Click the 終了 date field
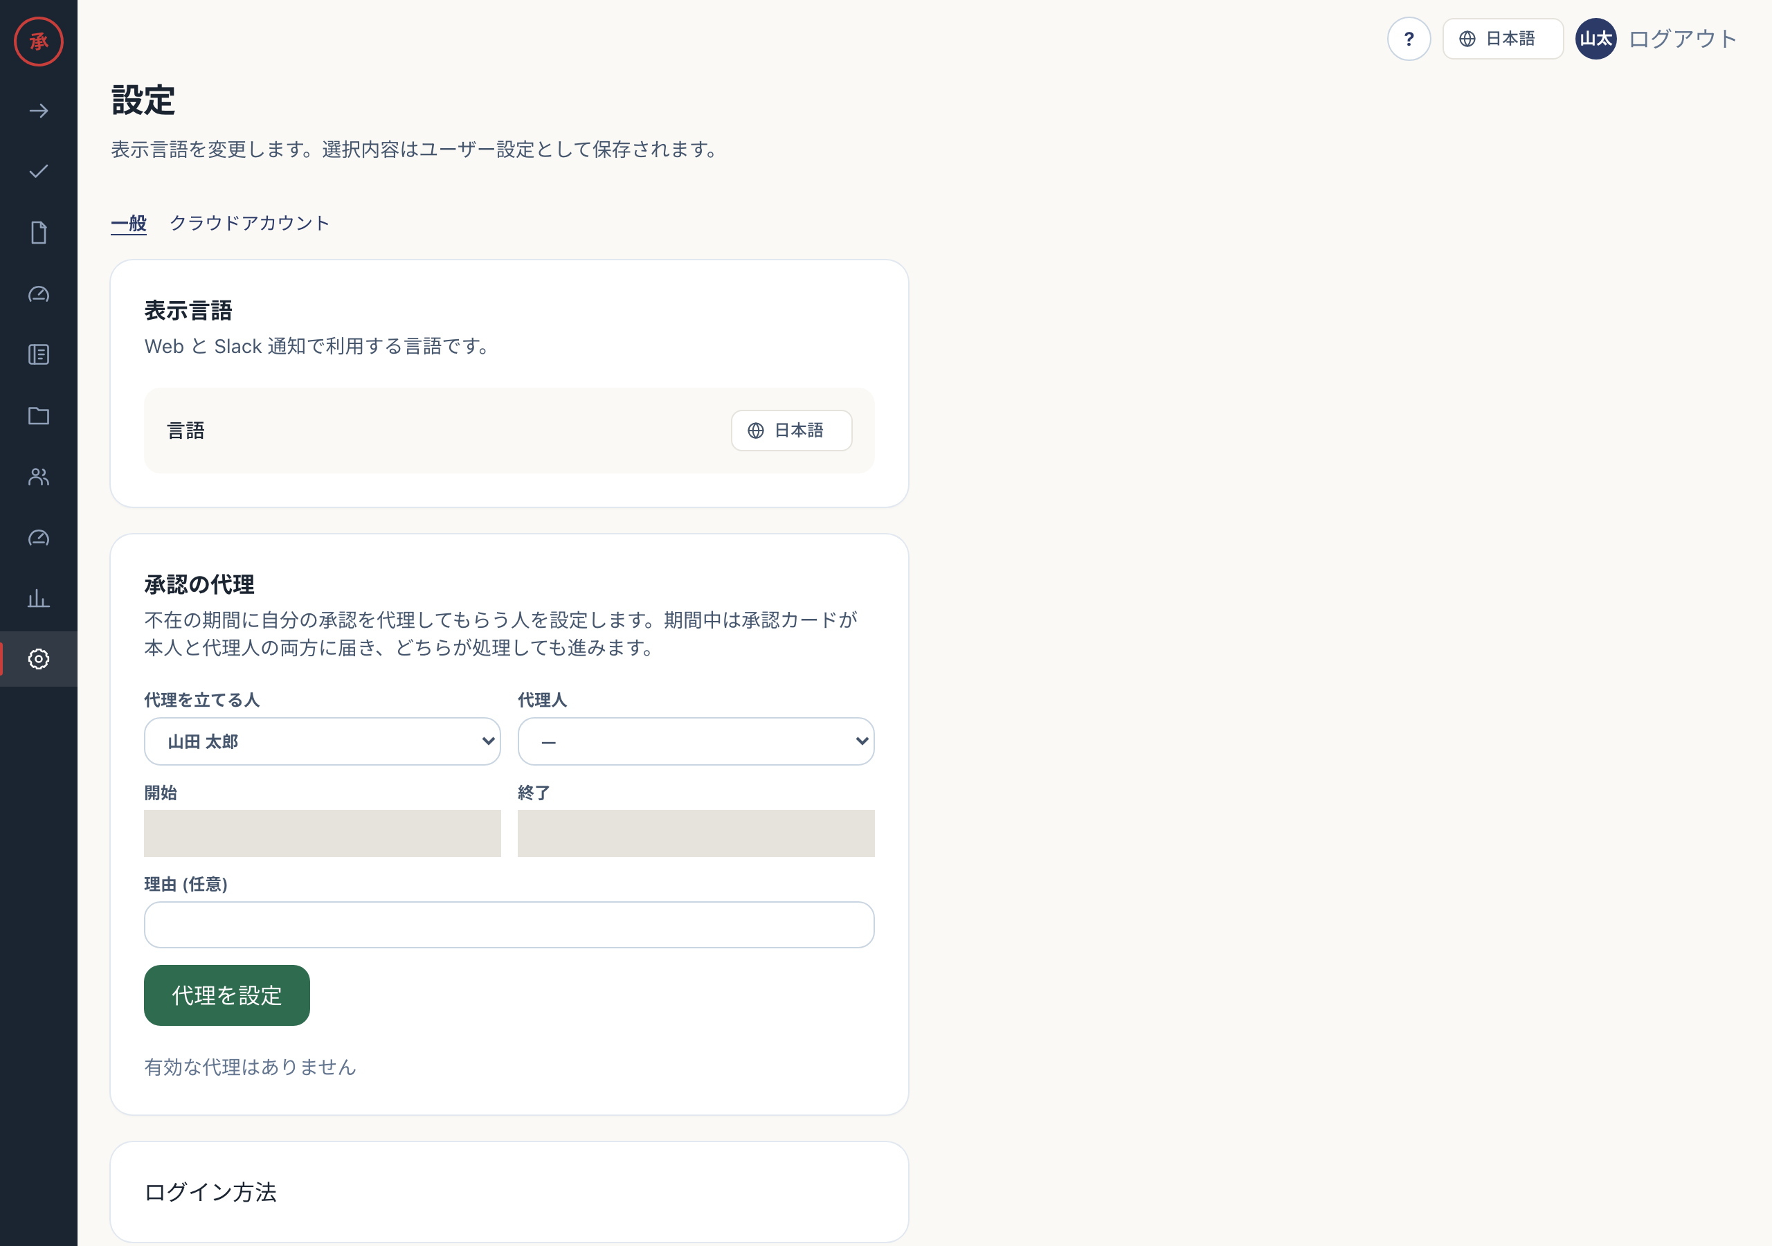 click(x=696, y=833)
